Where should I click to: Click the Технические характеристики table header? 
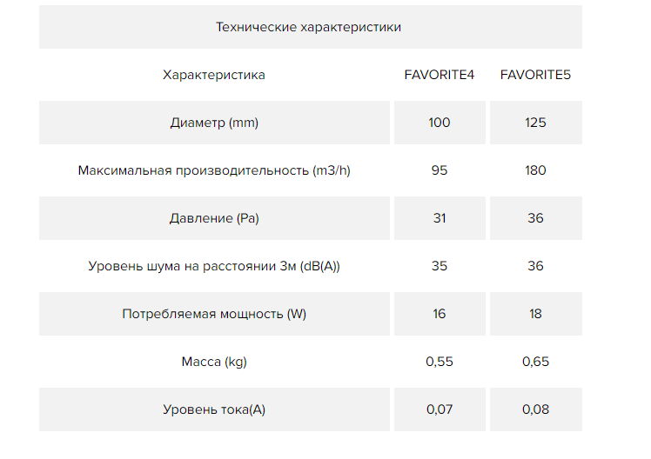308,27
